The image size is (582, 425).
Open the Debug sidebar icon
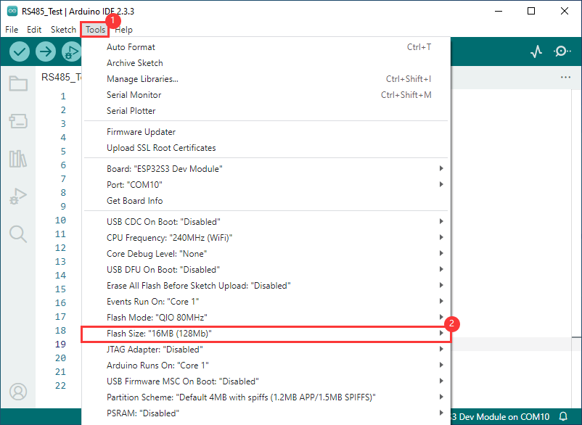18,196
